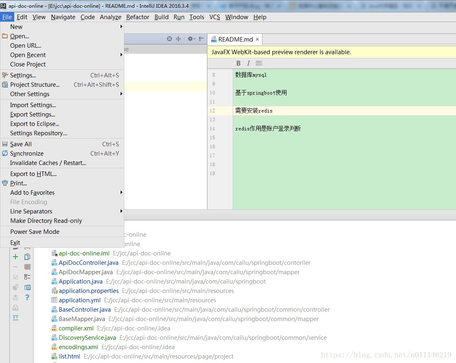Choose Print... in File menu

point(62,183)
